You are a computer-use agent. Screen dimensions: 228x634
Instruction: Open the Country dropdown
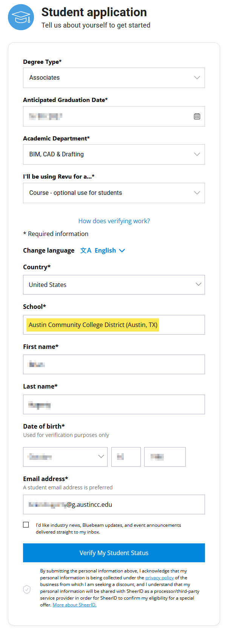coord(114,285)
